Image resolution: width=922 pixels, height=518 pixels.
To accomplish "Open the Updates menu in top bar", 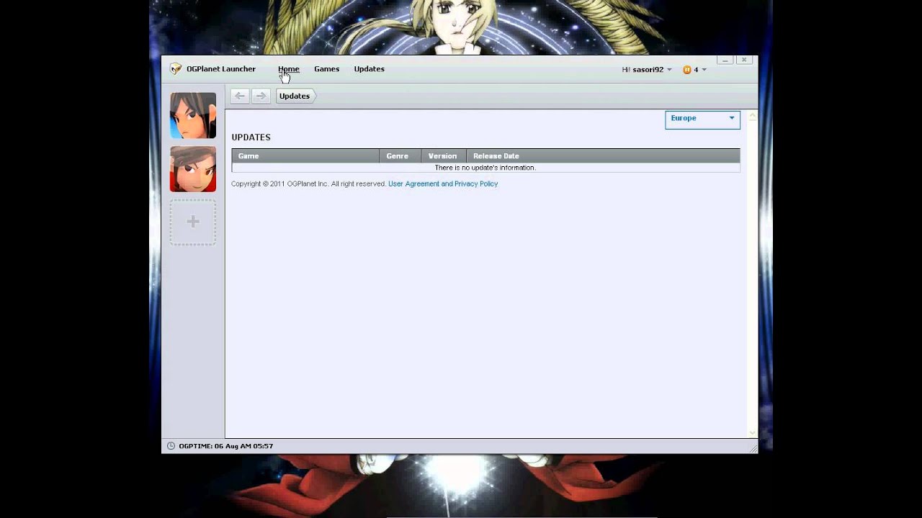I will (x=369, y=69).
